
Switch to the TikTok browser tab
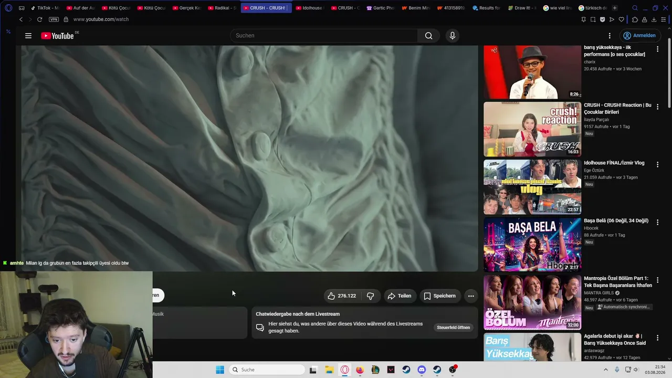[x=45, y=8]
